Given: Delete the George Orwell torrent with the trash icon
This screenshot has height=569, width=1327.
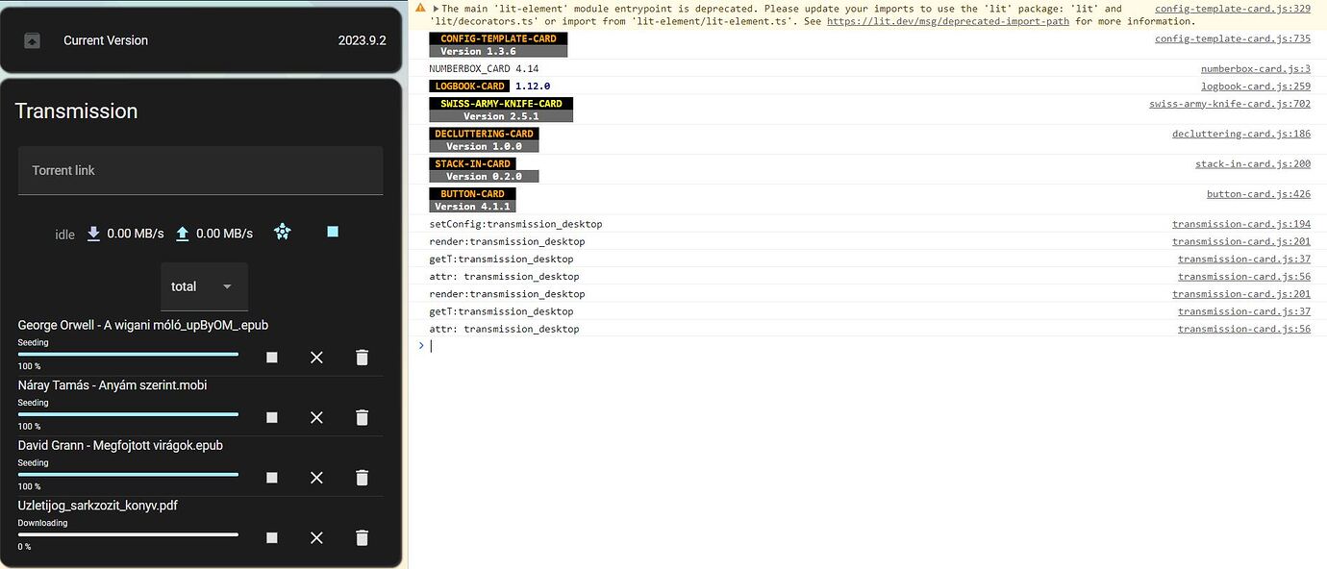Looking at the screenshot, I should click(362, 358).
